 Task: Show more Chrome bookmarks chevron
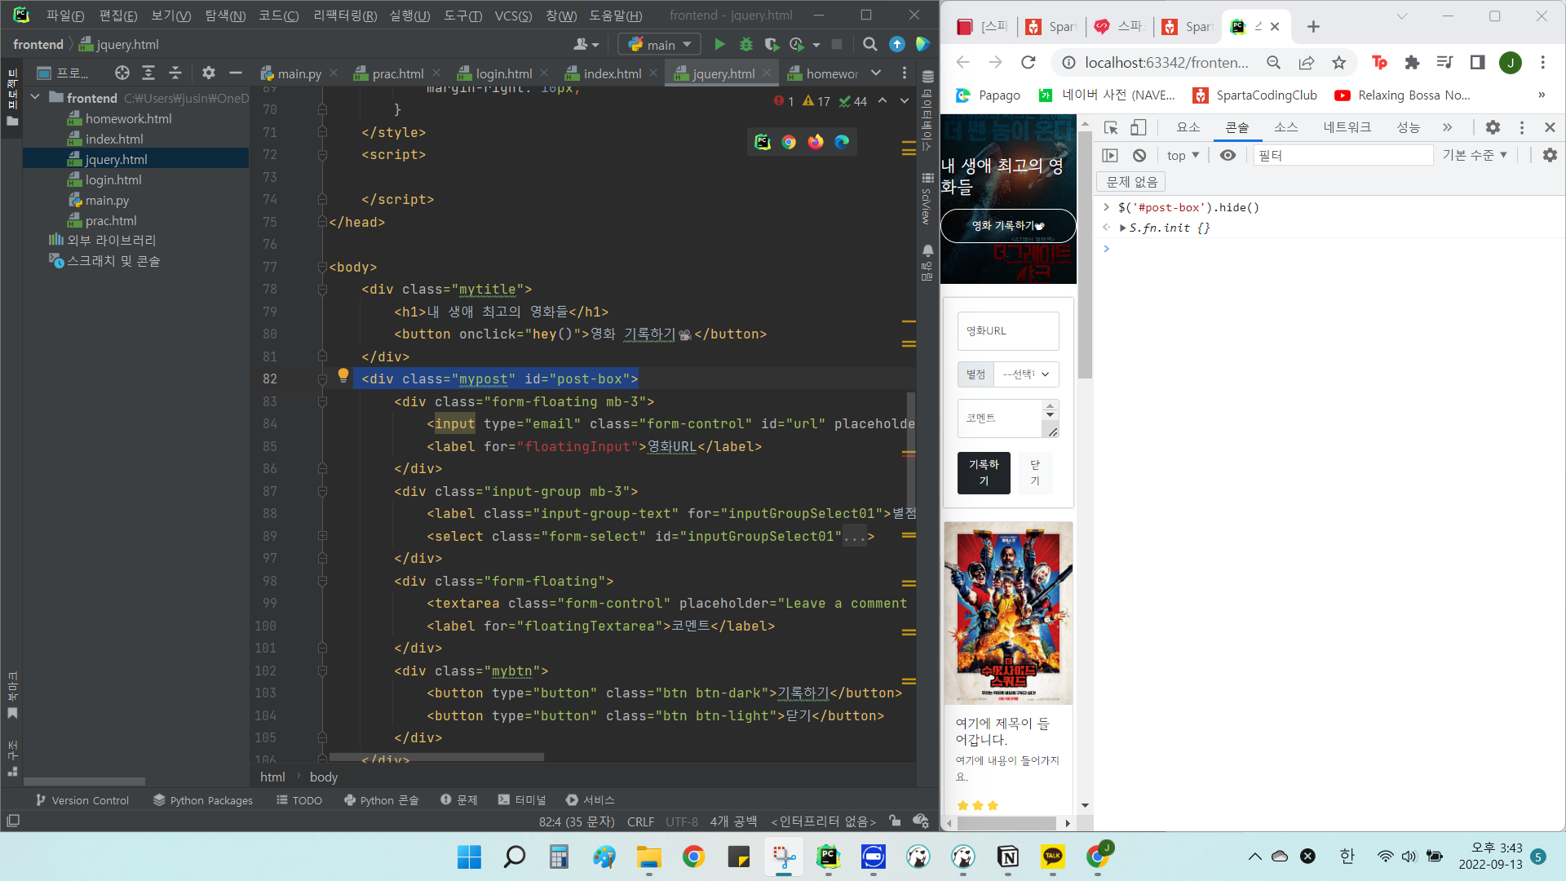[1542, 95]
